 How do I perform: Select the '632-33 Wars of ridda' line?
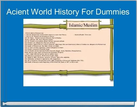point(44,48)
